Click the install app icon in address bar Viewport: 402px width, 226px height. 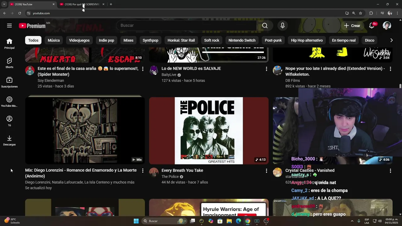tap(347, 13)
